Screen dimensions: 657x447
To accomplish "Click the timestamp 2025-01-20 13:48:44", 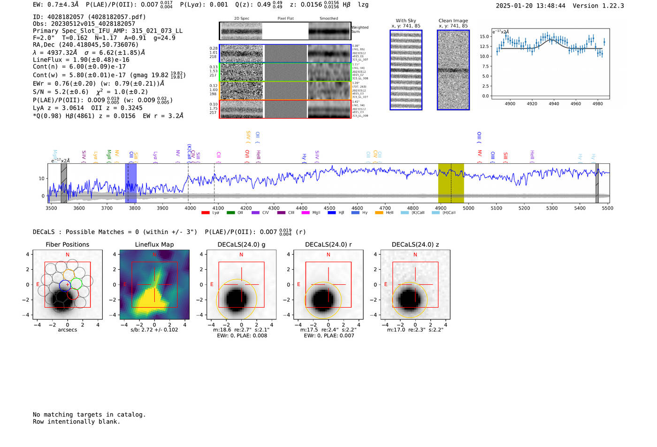I will [531, 6].
